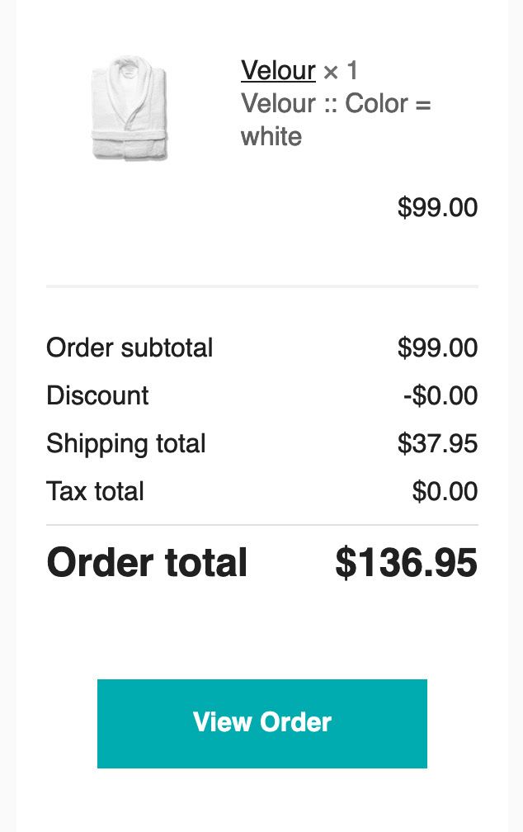Image resolution: width=523 pixels, height=832 pixels.
Task: Click the divider line above Order total
Action: pos(262,525)
